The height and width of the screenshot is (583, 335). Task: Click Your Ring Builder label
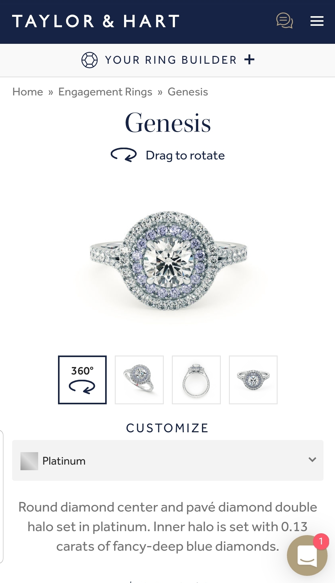171,60
